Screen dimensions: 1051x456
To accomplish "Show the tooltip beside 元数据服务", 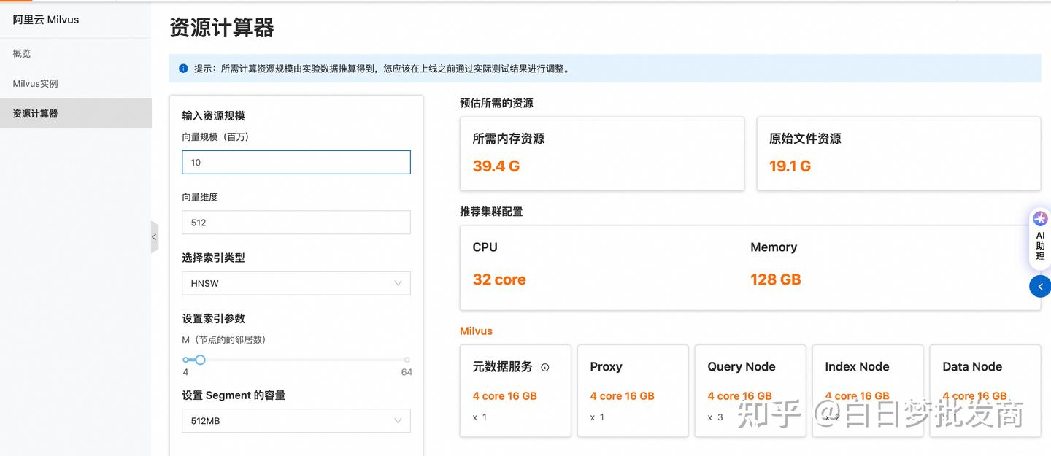I will (x=544, y=367).
